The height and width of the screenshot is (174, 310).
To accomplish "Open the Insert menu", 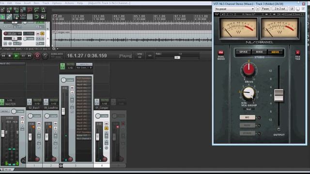I will pyautogui.click(x=27, y=3).
